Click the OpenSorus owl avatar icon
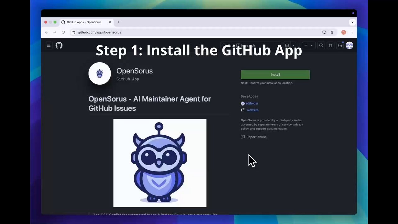This screenshot has width=398, height=224. (x=99, y=73)
